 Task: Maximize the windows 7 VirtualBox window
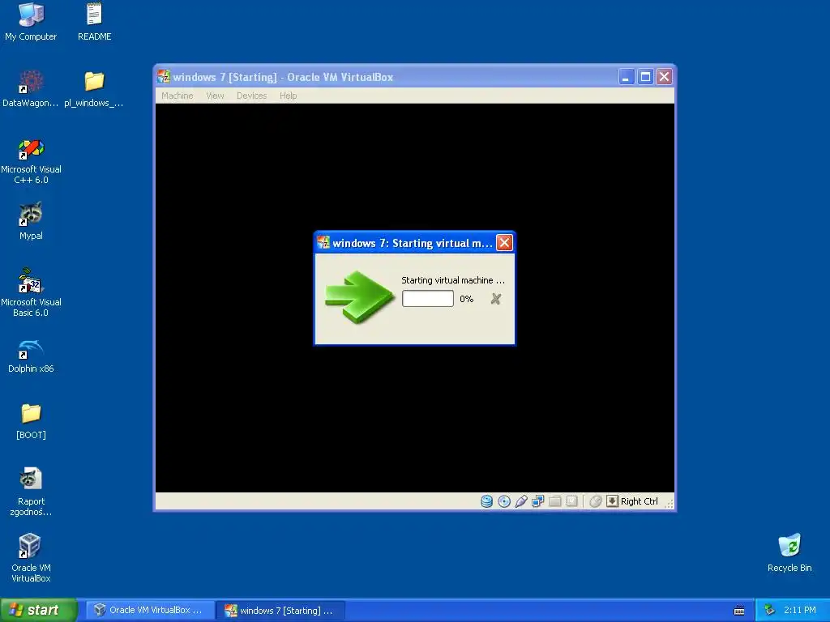click(645, 77)
